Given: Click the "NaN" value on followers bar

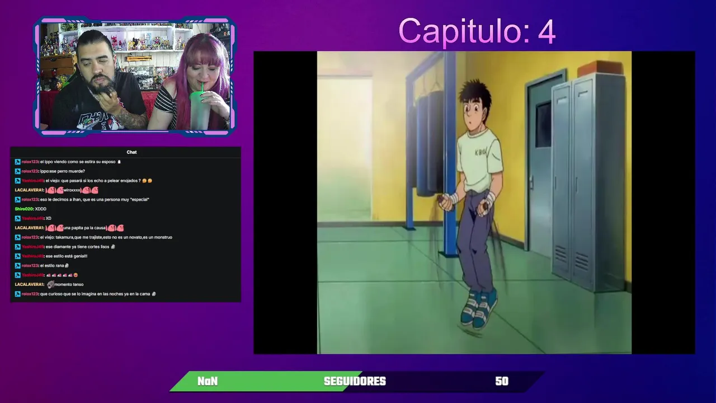Looking at the screenshot, I should tap(208, 381).
